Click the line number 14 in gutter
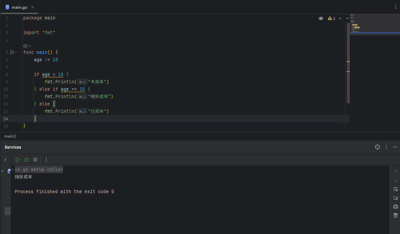Image resolution: width=400 pixels, height=234 pixels. coord(6,119)
